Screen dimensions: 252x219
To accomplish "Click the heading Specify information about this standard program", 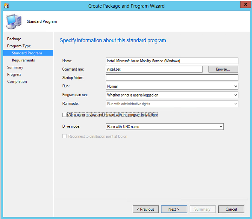I will coord(113,40).
